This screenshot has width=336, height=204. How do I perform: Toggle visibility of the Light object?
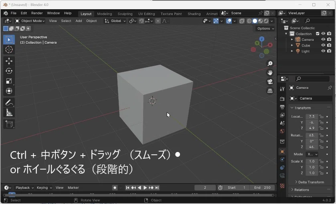[323, 51]
